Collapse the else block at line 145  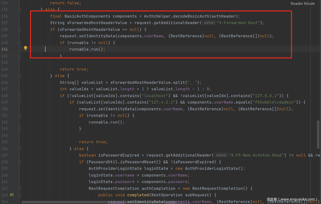click(x=19, y=76)
